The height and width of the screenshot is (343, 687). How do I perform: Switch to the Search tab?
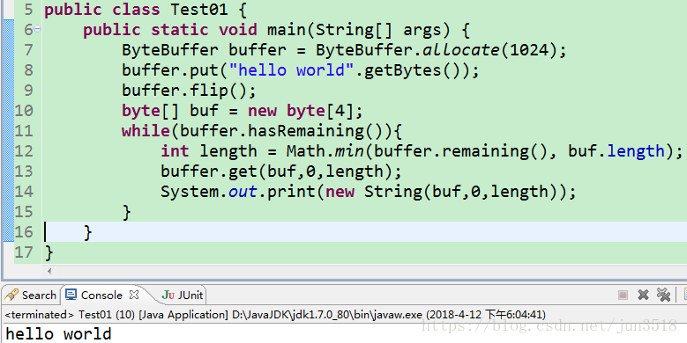click(30, 295)
